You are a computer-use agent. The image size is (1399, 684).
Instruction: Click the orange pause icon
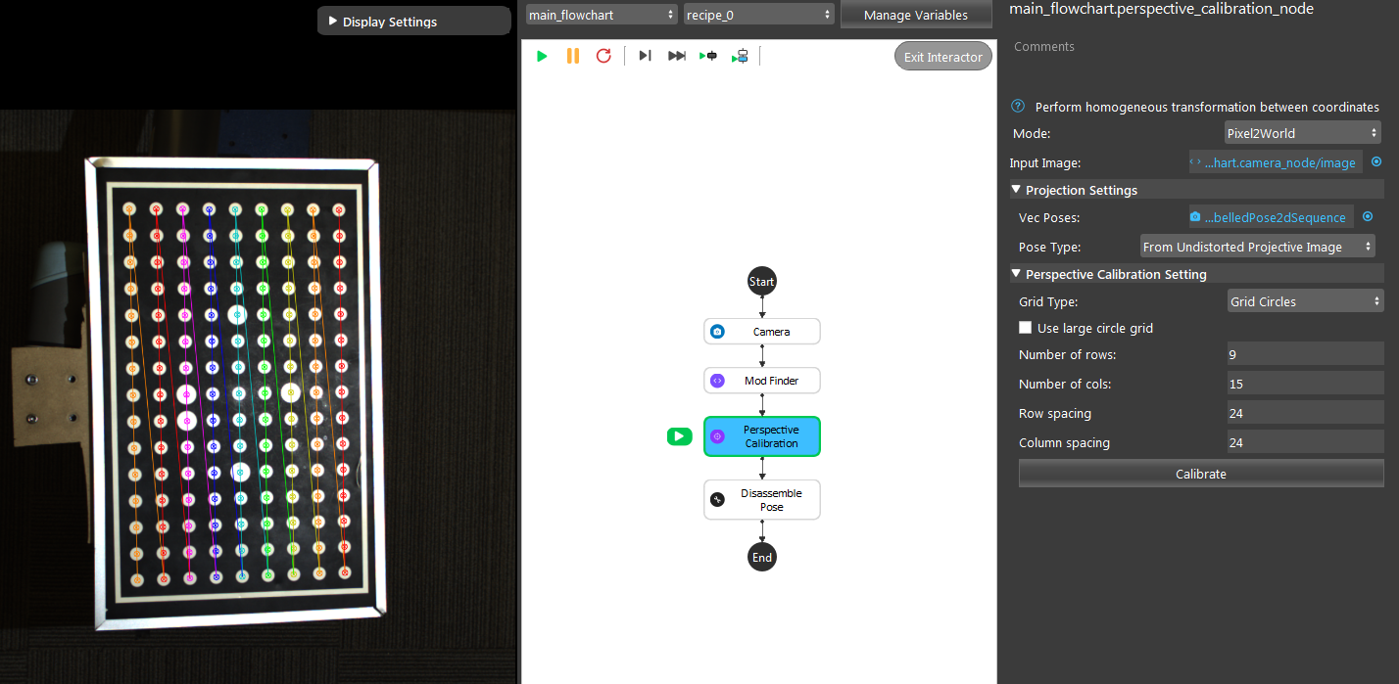click(573, 56)
